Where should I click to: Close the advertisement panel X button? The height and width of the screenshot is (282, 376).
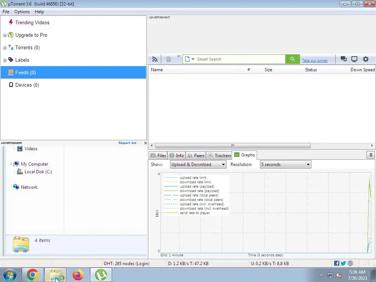145,143
